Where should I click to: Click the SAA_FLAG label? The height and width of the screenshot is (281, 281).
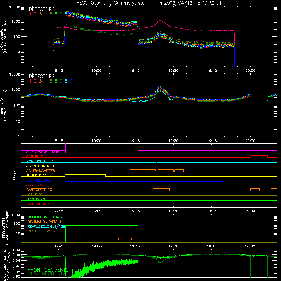[34, 185]
